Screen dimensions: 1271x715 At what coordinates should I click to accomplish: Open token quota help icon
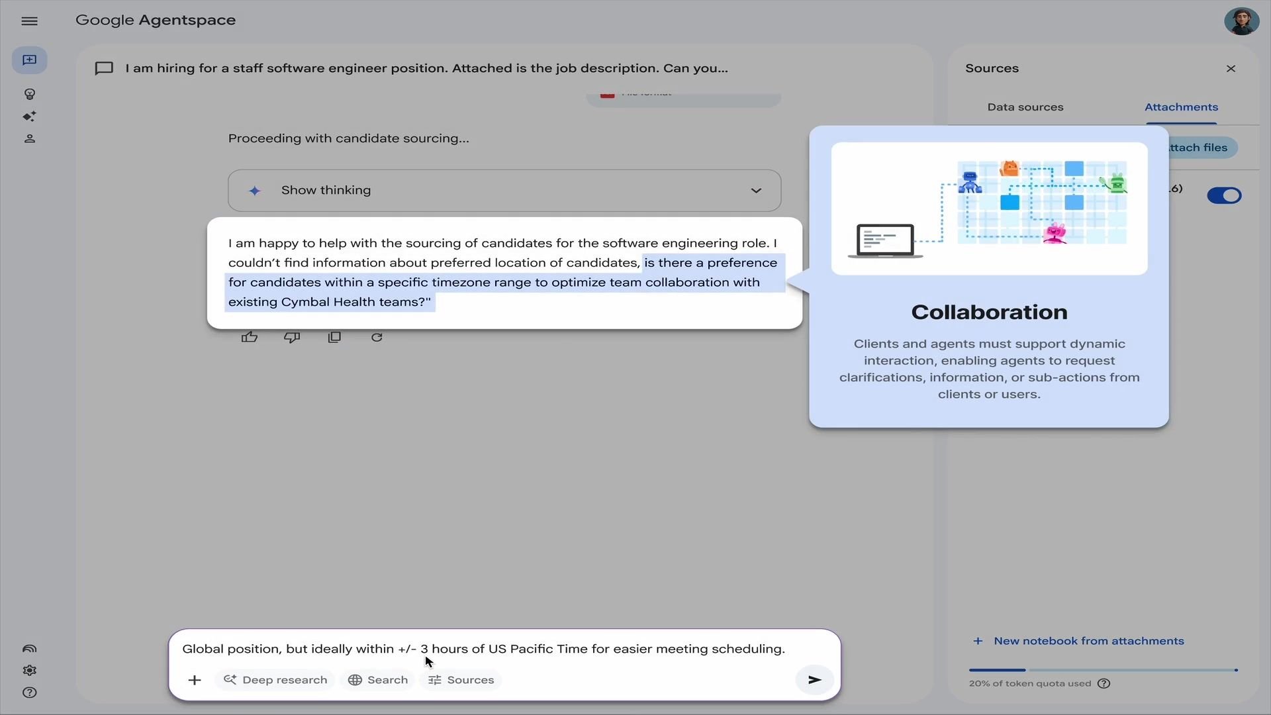[1104, 684]
